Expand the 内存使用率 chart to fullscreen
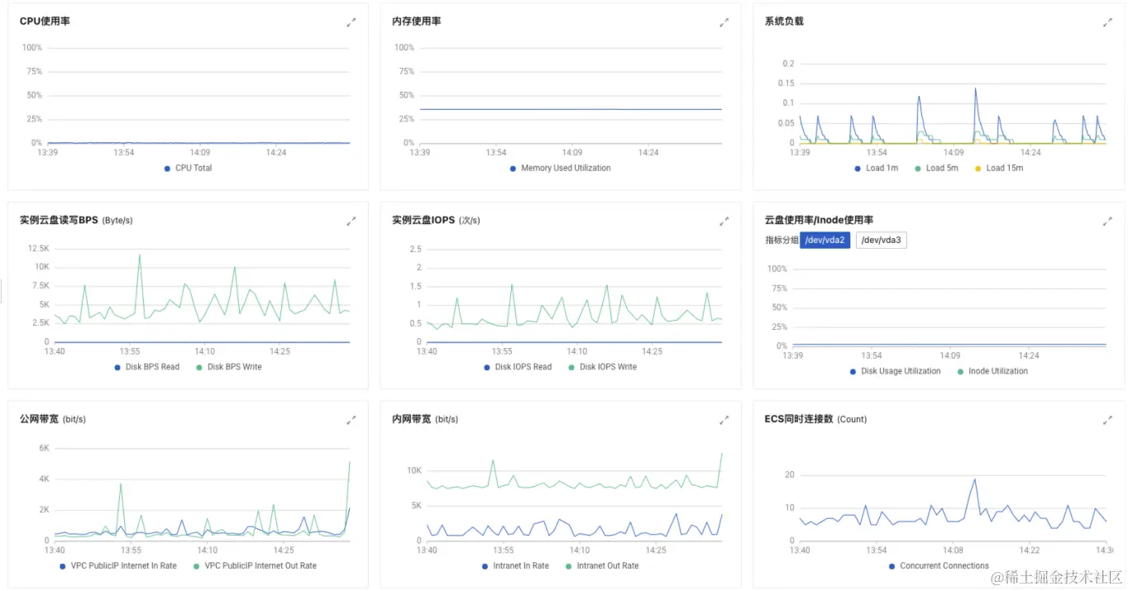The width and height of the screenshot is (1128, 591). coord(724,22)
